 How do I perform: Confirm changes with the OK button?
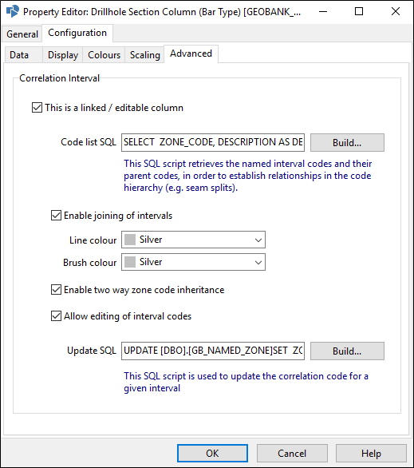(x=212, y=454)
